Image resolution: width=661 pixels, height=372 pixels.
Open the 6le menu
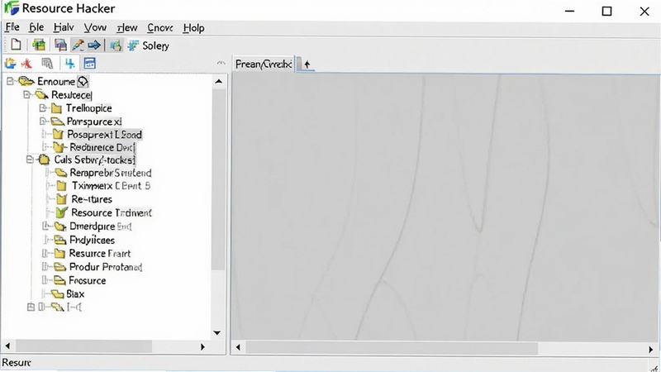pyautogui.click(x=36, y=27)
